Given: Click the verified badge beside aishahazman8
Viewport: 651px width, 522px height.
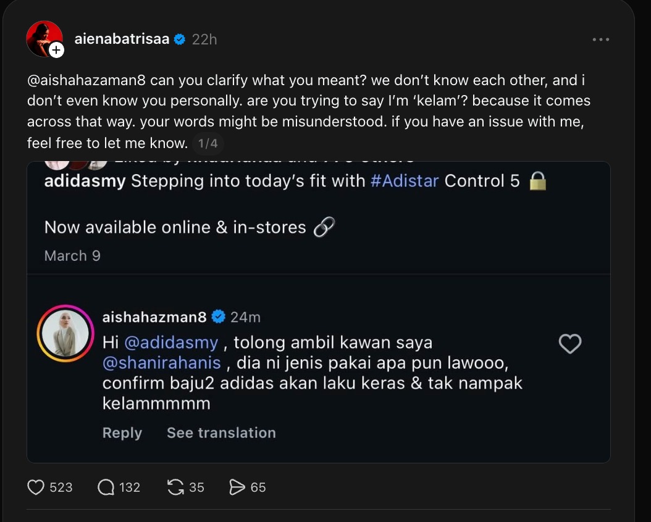Looking at the screenshot, I should (218, 317).
